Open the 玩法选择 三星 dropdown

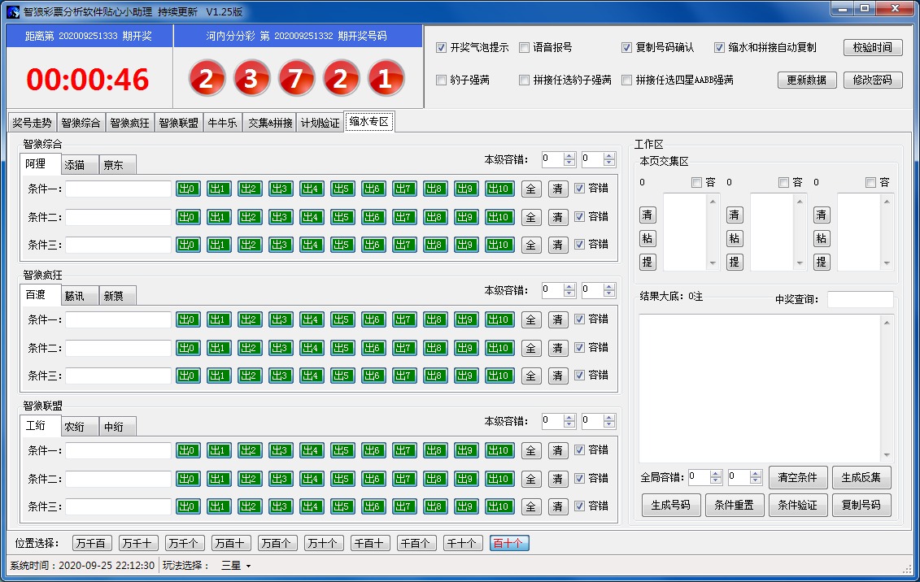point(237,566)
